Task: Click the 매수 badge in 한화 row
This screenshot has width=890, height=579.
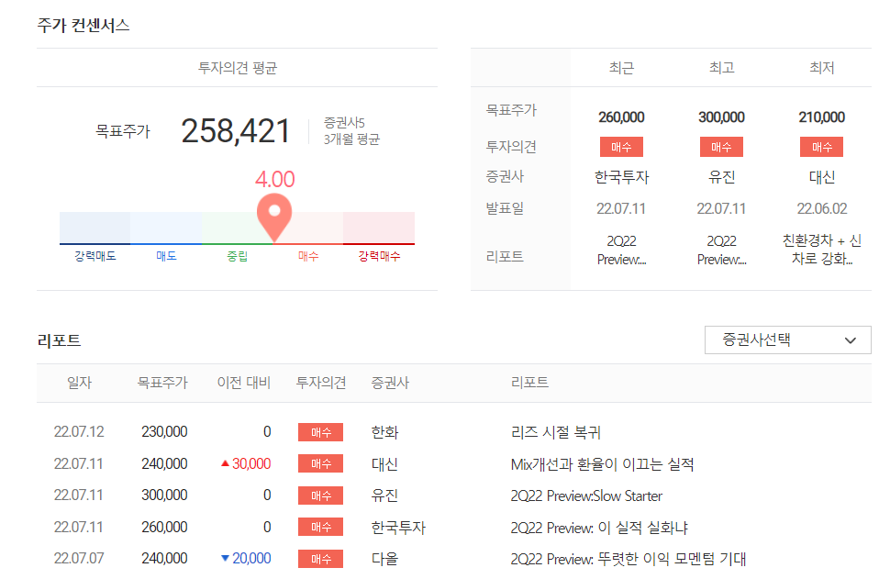Action: (x=321, y=432)
